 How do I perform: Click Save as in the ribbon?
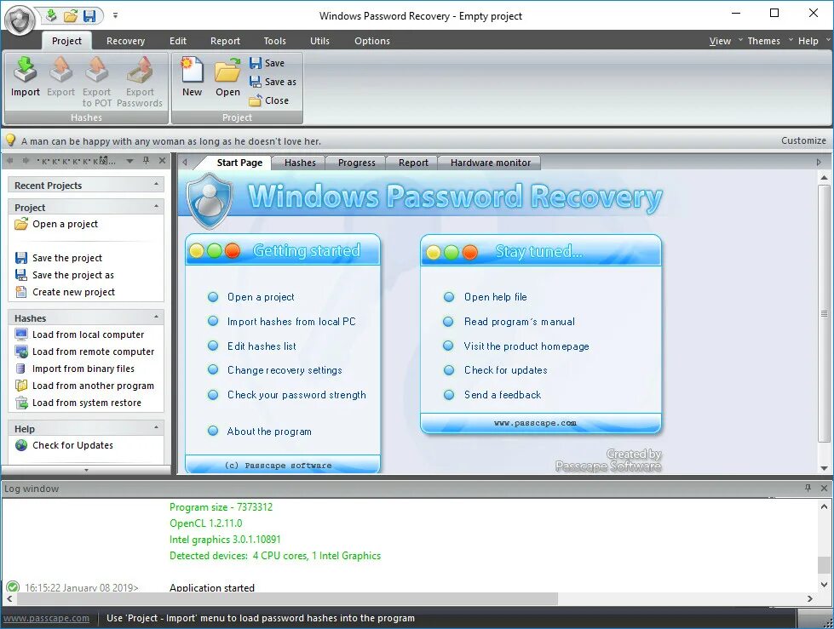pos(273,82)
